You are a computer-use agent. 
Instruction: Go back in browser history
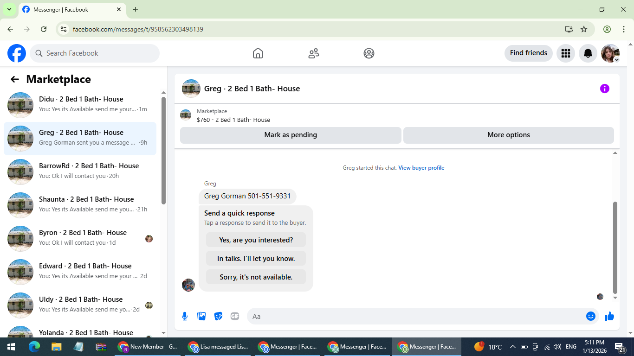tap(10, 29)
